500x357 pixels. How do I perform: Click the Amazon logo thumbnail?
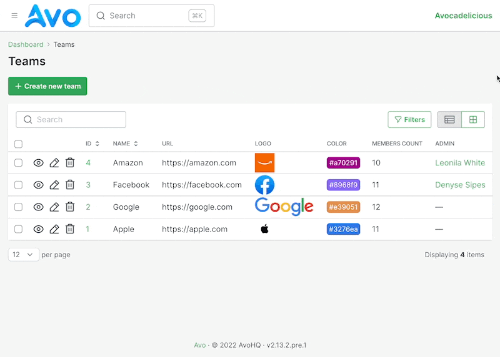coord(264,163)
